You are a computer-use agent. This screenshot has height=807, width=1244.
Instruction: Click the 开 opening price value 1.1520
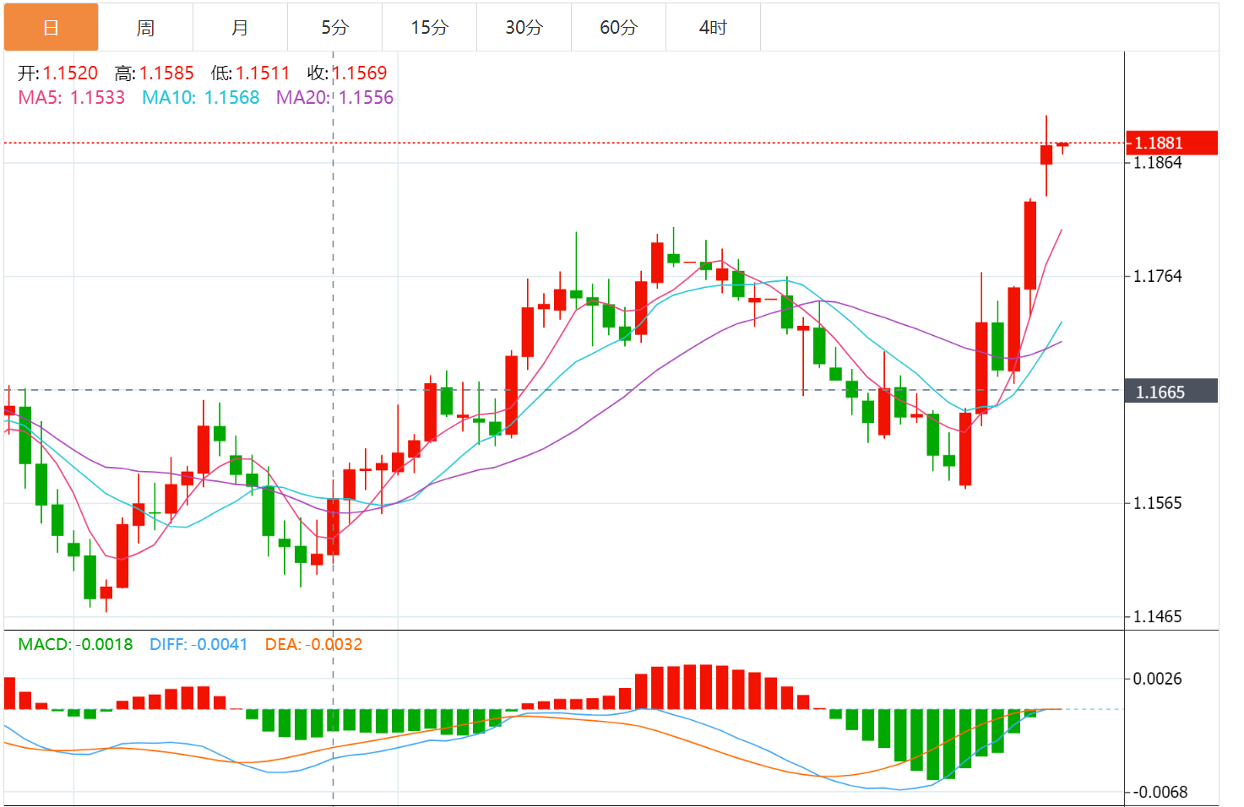pos(70,73)
